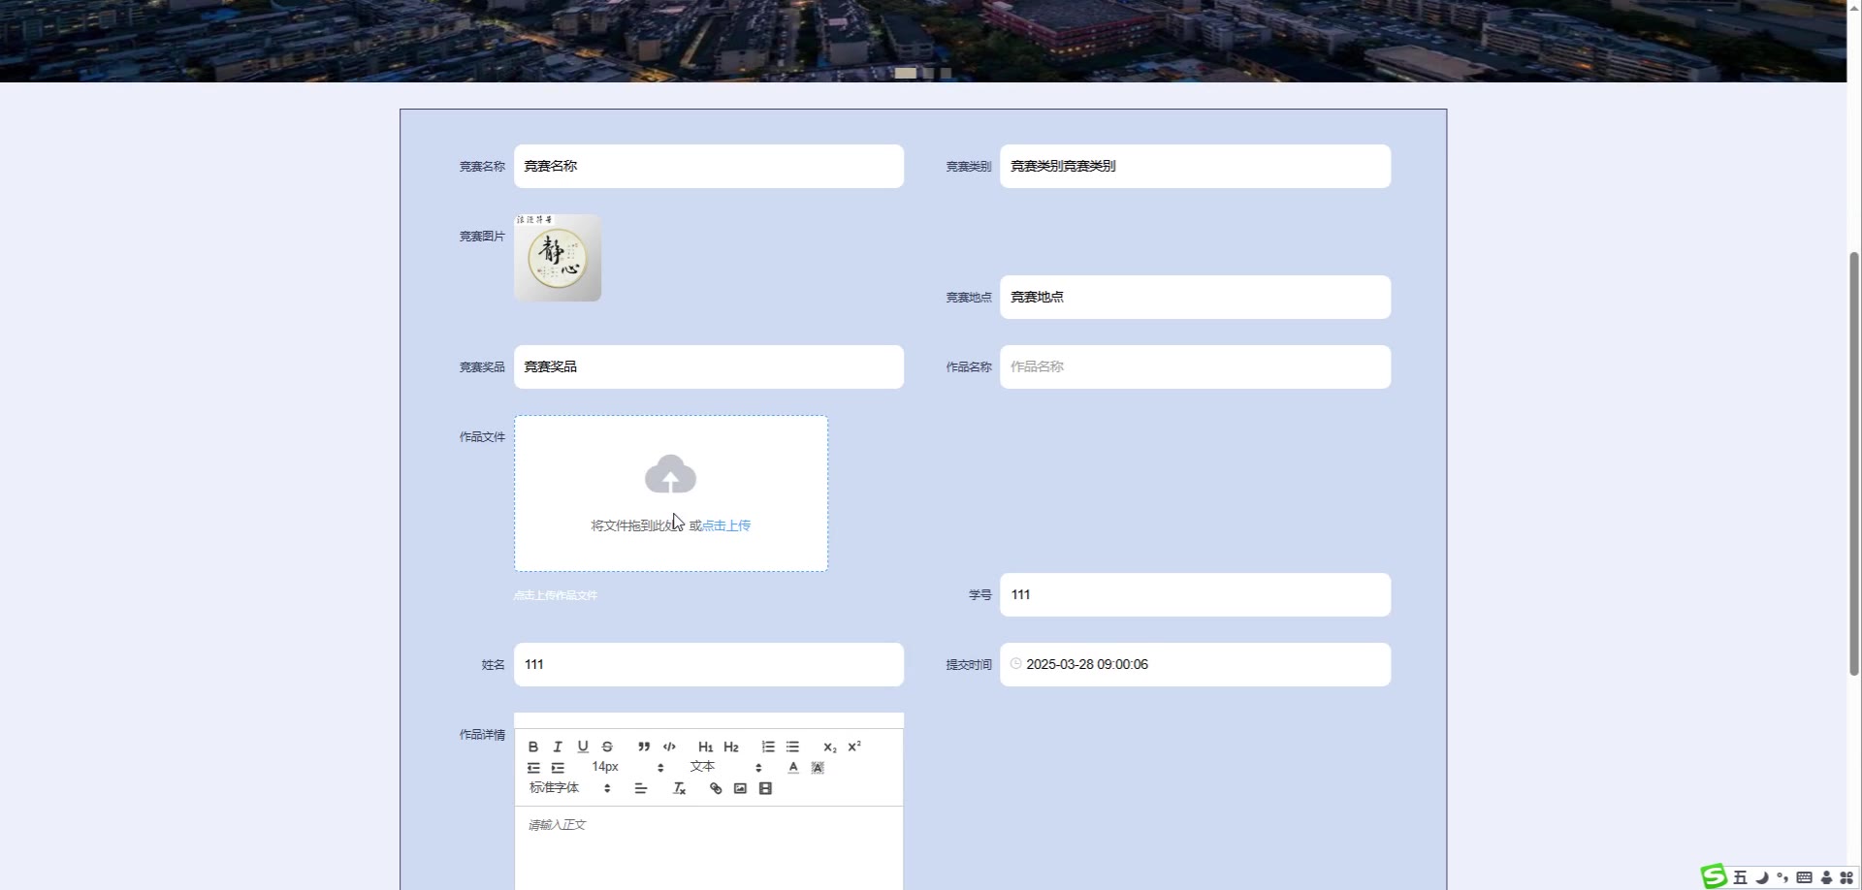The width and height of the screenshot is (1862, 890).
Task: Insert a code block
Action: pos(669,747)
